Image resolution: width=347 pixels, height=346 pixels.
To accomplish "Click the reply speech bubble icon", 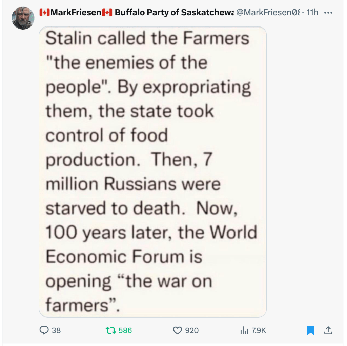I will pos(44,330).
